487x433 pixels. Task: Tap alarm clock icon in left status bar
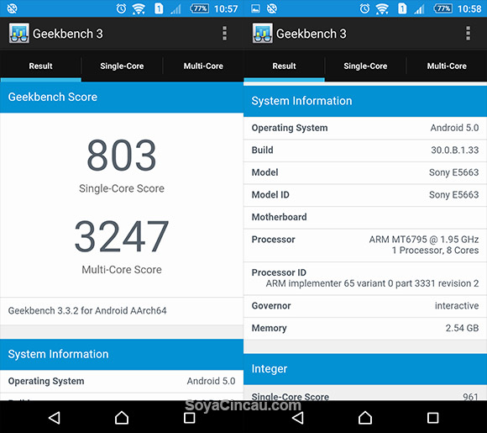[121, 8]
